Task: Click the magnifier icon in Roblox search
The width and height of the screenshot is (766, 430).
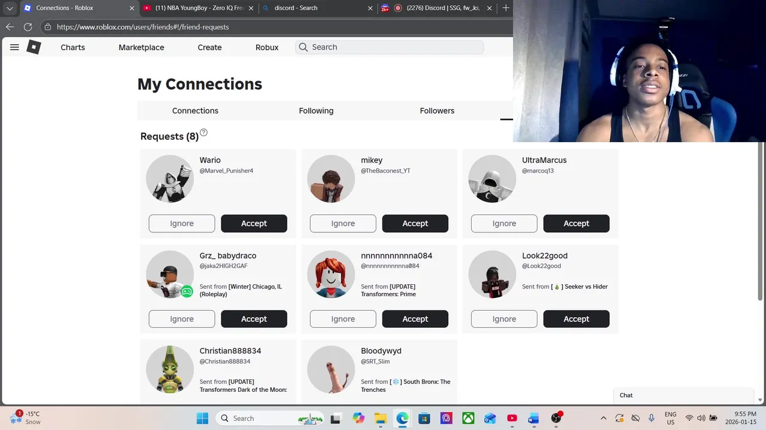Action: [303, 47]
